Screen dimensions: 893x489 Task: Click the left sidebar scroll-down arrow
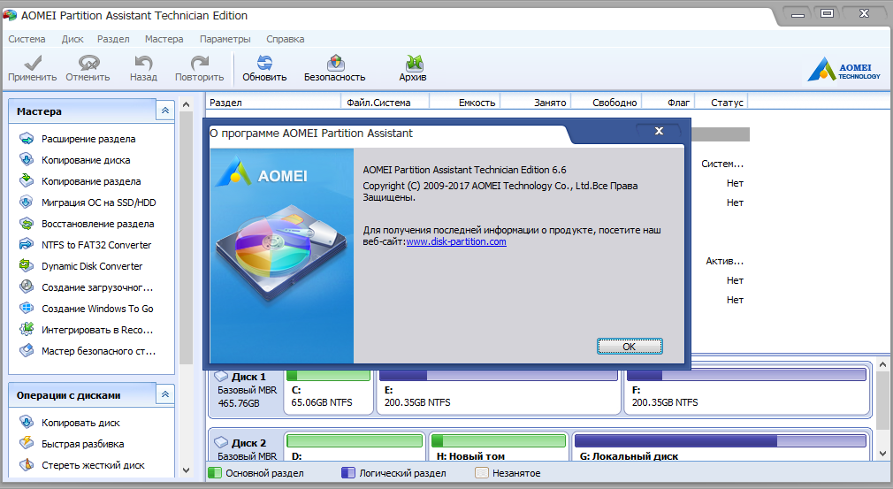pyautogui.click(x=186, y=470)
